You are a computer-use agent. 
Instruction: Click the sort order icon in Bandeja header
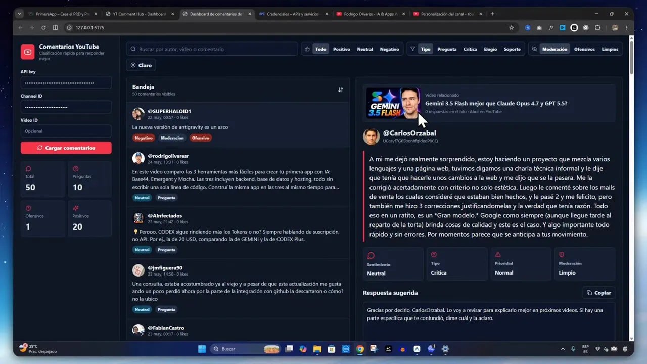(340, 89)
